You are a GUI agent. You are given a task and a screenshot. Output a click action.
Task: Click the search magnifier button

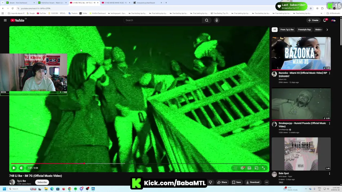(x=207, y=20)
